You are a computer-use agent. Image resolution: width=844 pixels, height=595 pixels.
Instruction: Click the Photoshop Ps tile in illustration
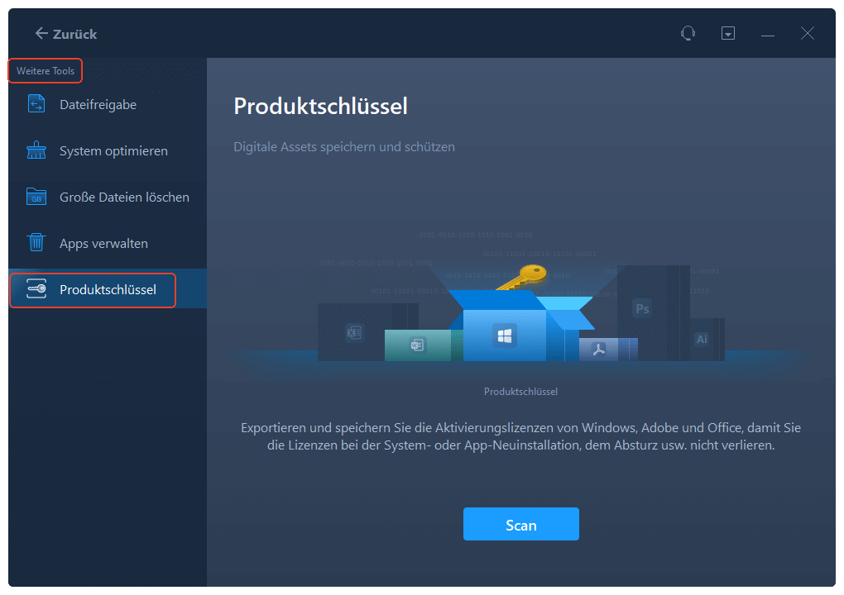pos(642,308)
